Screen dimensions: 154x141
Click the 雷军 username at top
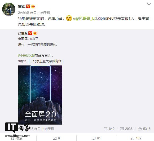pyautogui.click(x=22, y=6)
